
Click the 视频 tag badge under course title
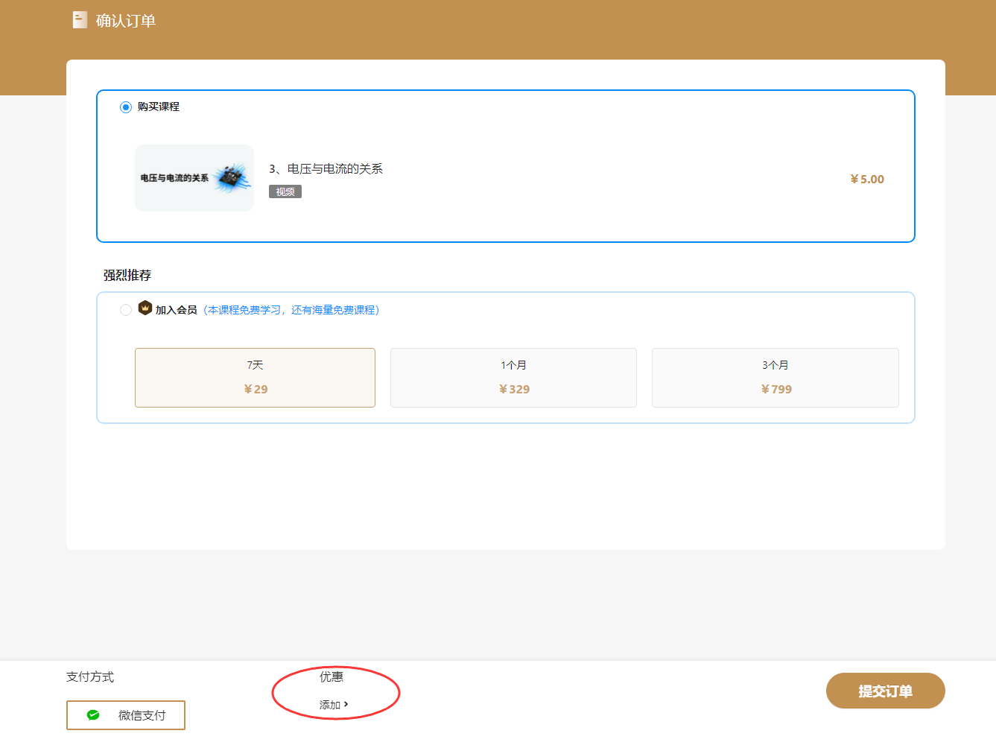(285, 192)
